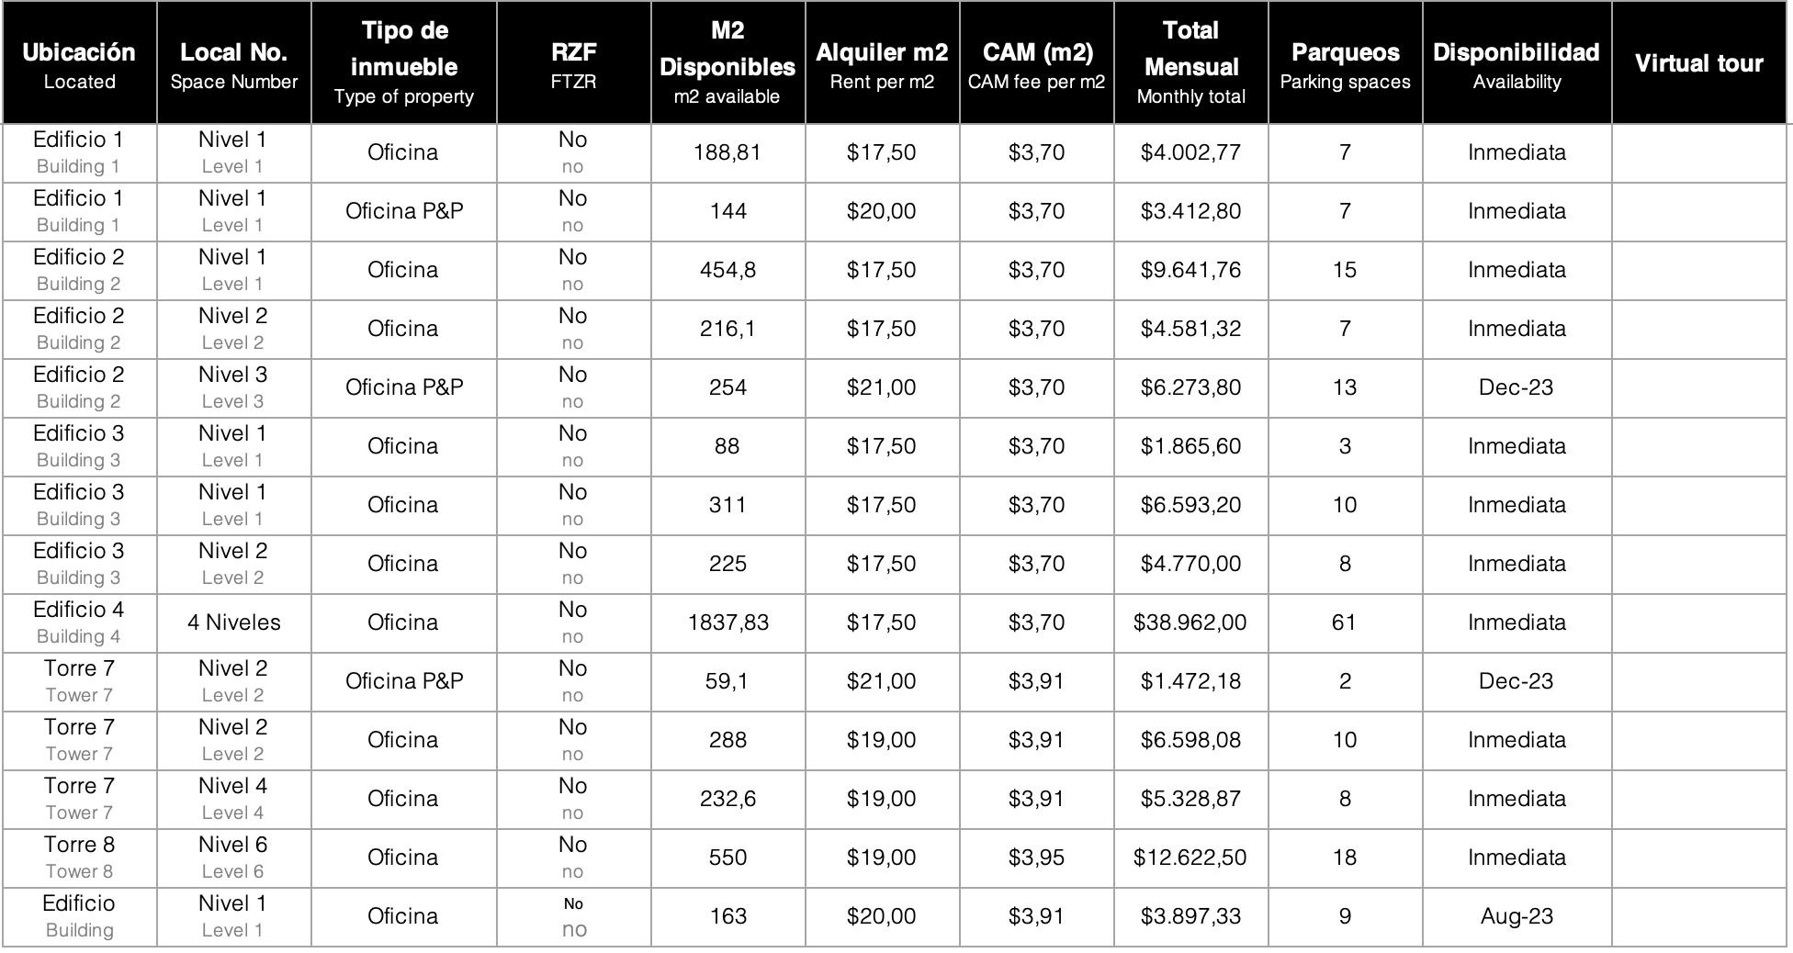Select the Torre 8 location cell
This screenshot has height=953, width=1793.
(x=79, y=858)
